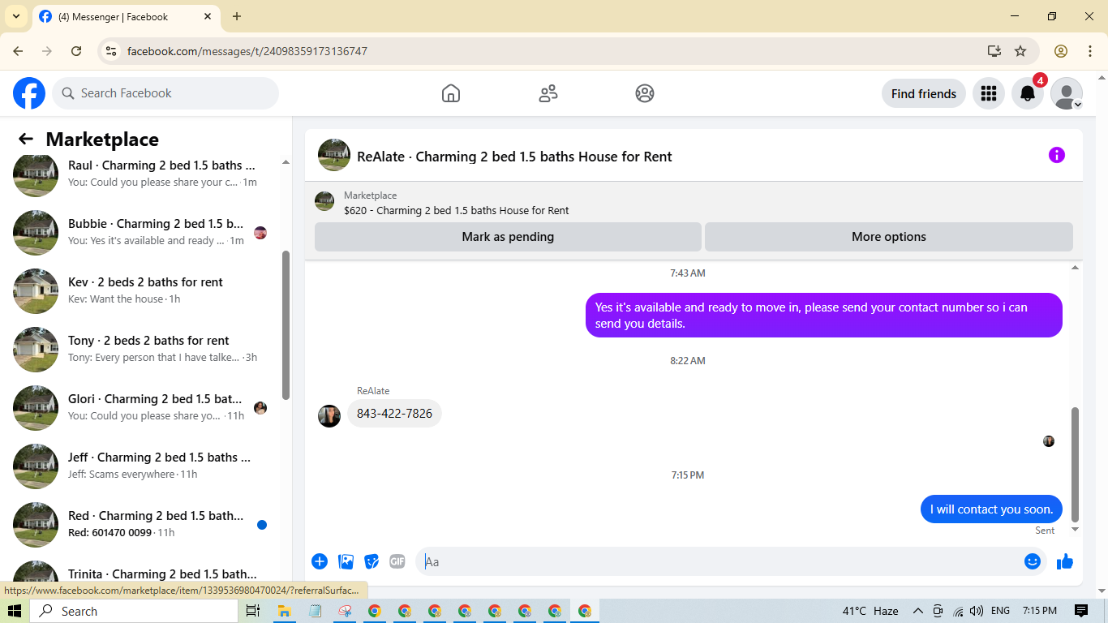Open the Windows notification center

tap(1081, 611)
